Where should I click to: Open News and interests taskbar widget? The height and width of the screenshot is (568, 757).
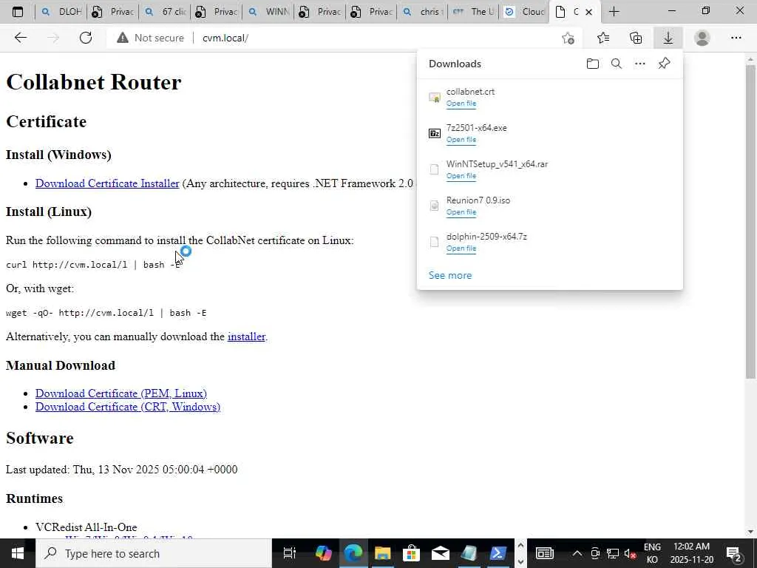[545, 553]
